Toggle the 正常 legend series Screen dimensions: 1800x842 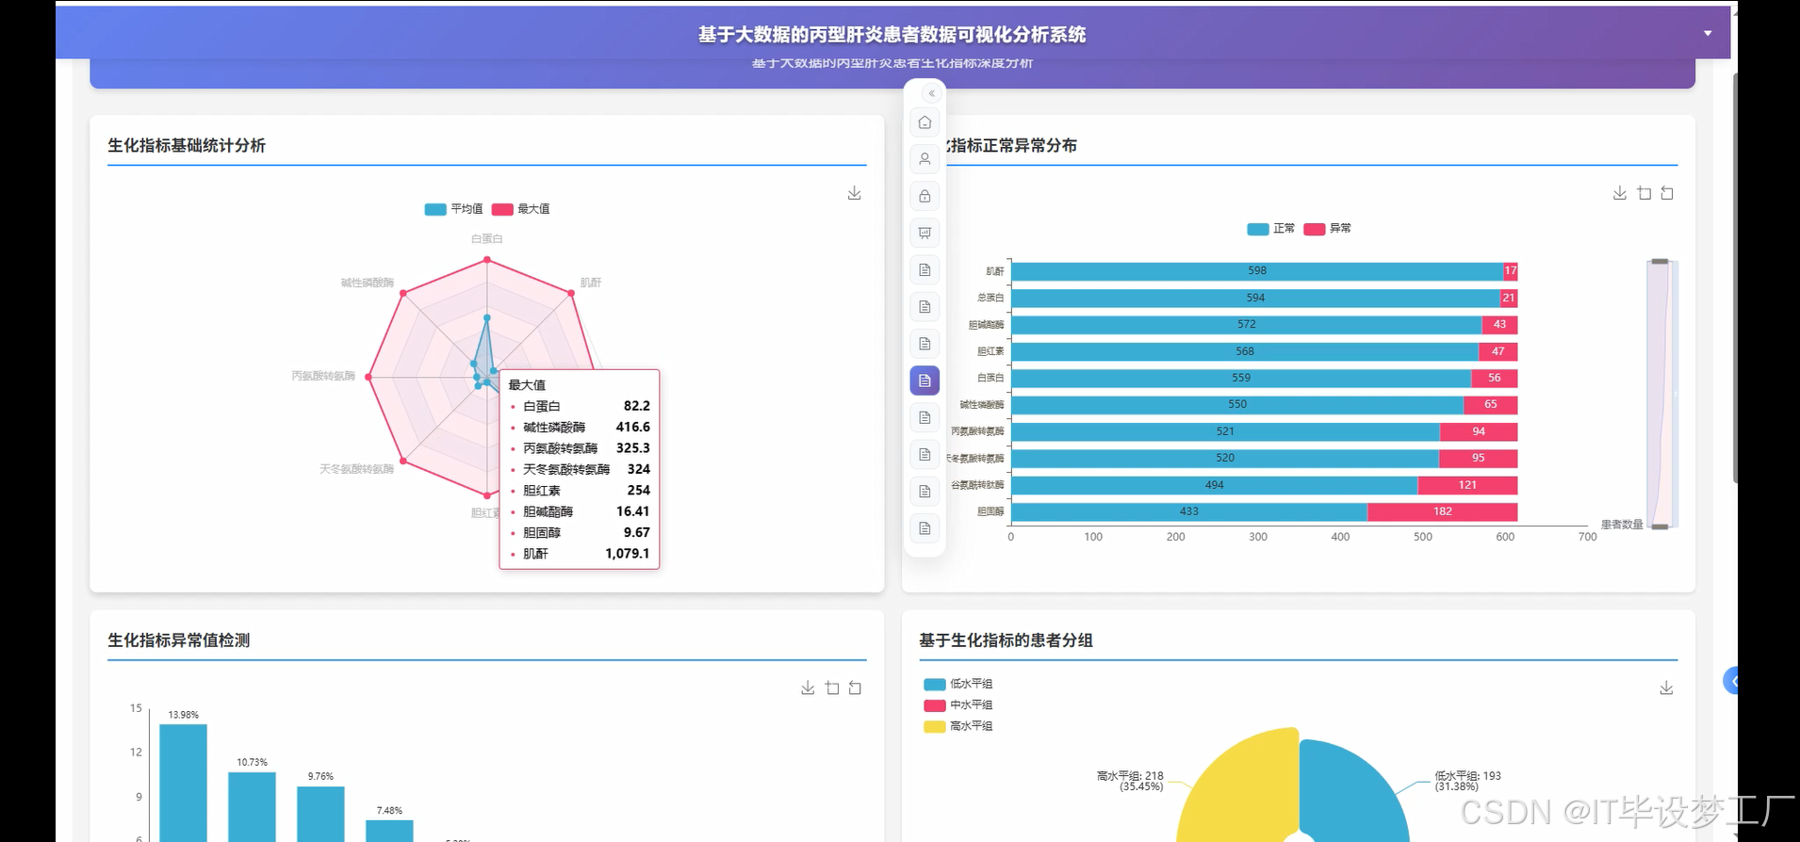tap(1270, 229)
